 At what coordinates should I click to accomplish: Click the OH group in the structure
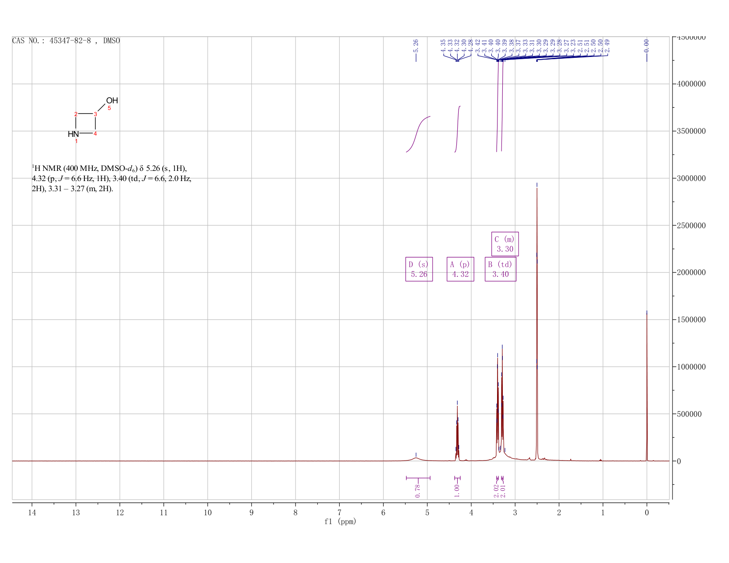(112, 101)
